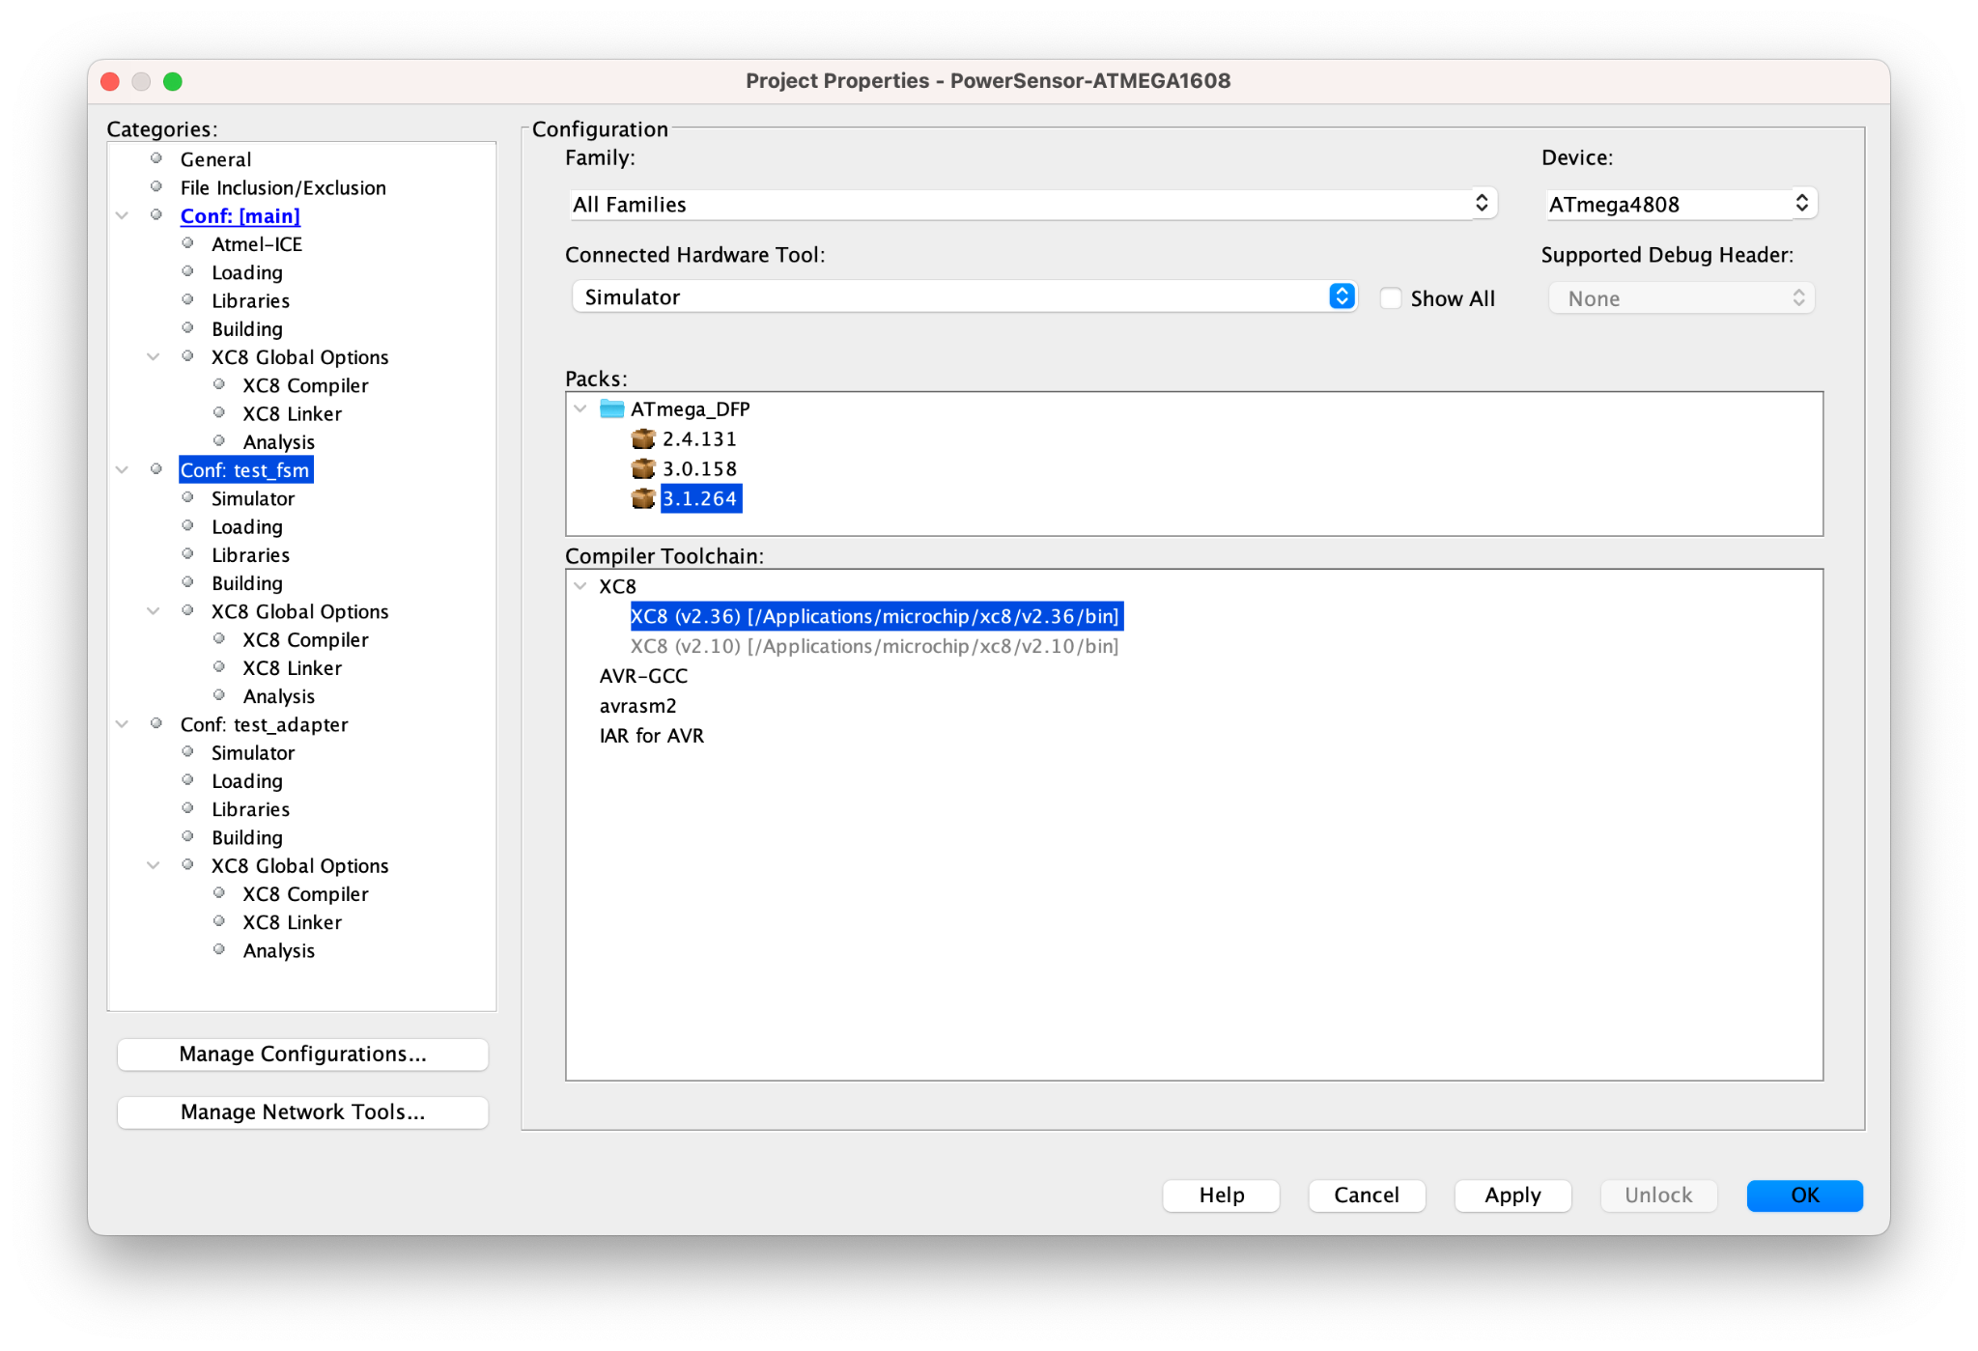This screenshot has height=1351, width=1978.
Task: Click bullet icon next to Atmel-ICE
Action: 187,243
